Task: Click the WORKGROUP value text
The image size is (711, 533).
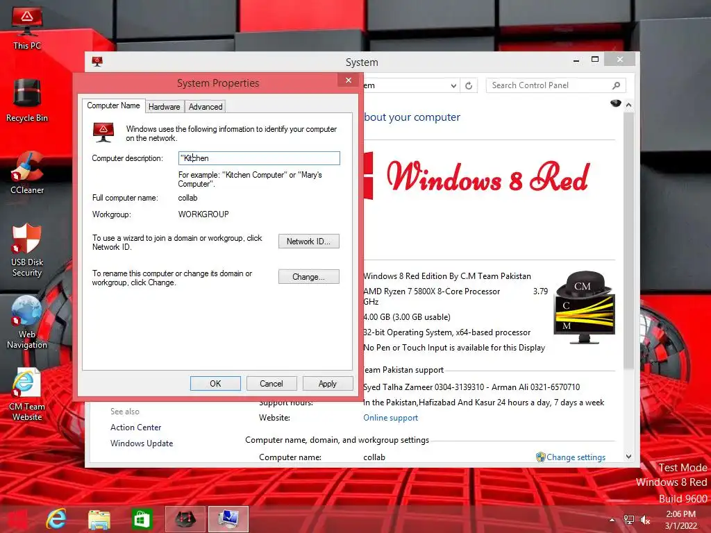Action: point(203,214)
